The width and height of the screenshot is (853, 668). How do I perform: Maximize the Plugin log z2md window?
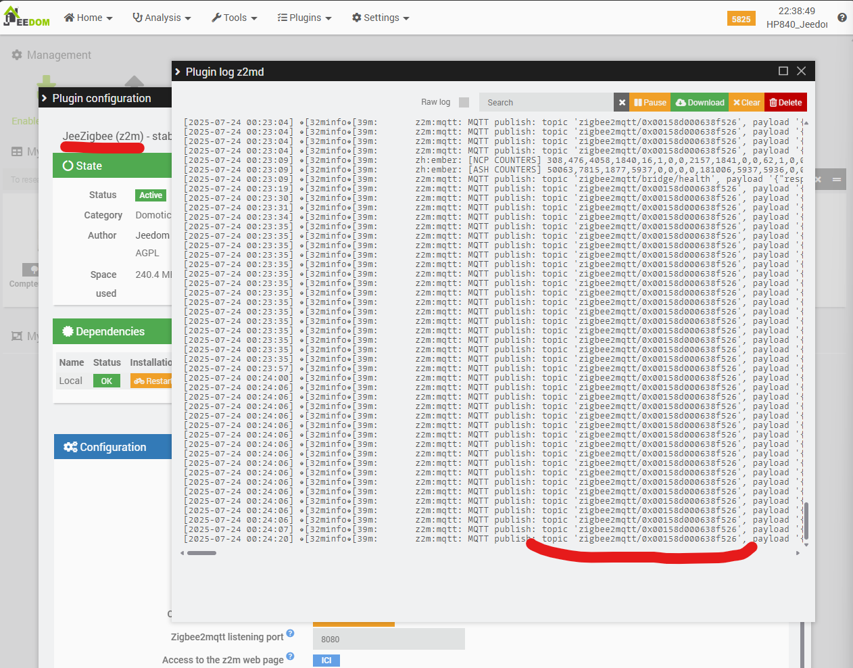pyautogui.click(x=783, y=71)
